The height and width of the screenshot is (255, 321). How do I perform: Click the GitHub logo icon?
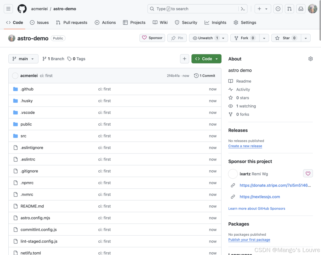coord(22,9)
